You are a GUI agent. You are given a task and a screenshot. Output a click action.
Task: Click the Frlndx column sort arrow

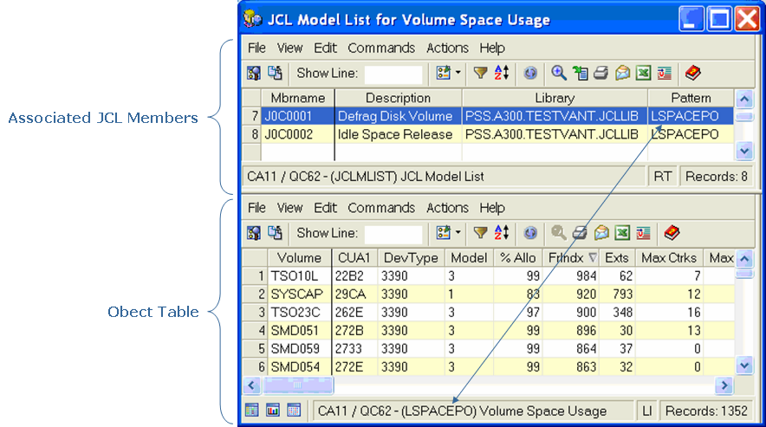(593, 257)
